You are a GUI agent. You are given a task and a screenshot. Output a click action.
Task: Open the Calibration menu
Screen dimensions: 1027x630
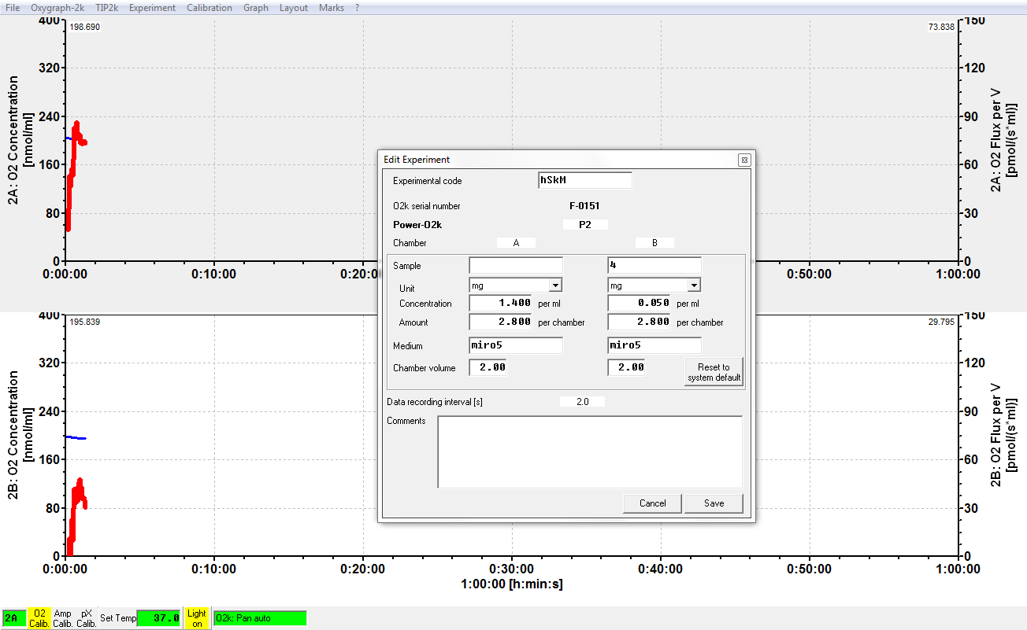coord(209,8)
